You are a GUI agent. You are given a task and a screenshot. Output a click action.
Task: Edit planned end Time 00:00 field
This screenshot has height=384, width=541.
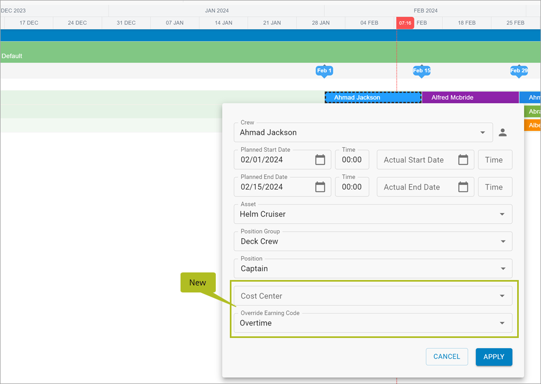pos(352,187)
